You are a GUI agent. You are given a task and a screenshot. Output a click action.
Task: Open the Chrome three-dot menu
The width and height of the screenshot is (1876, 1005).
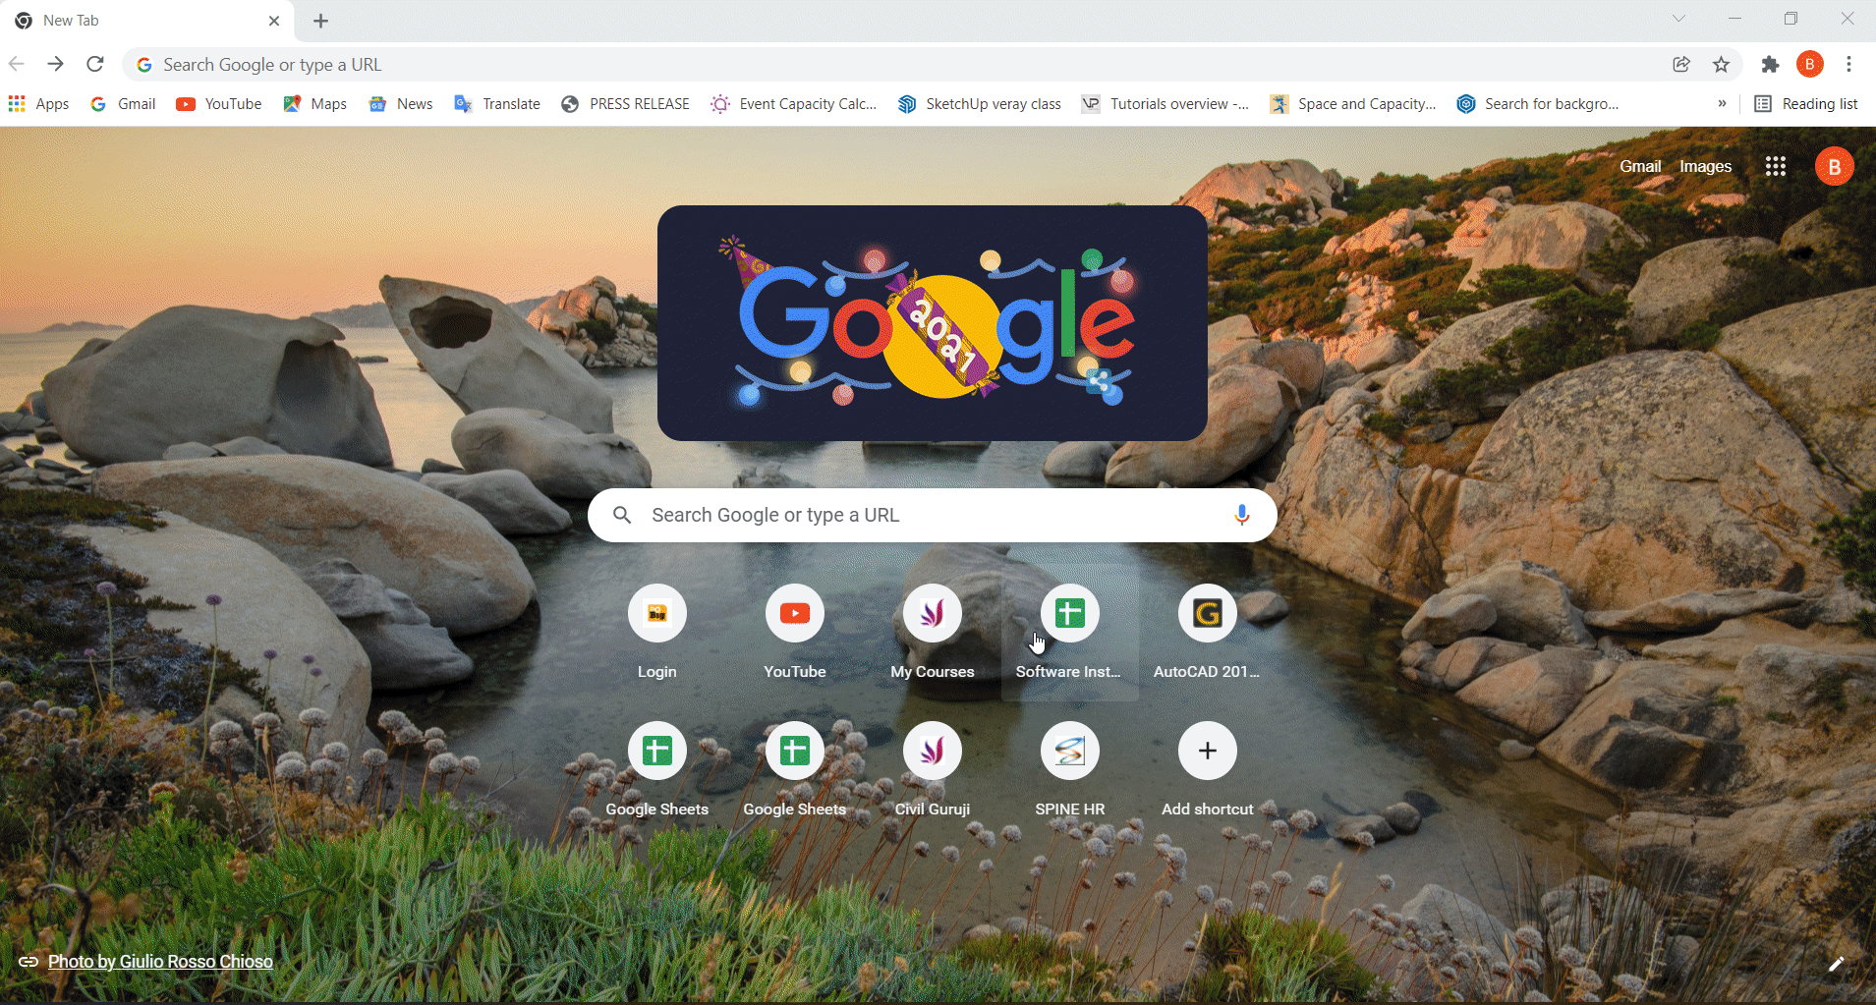coord(1848,64)
